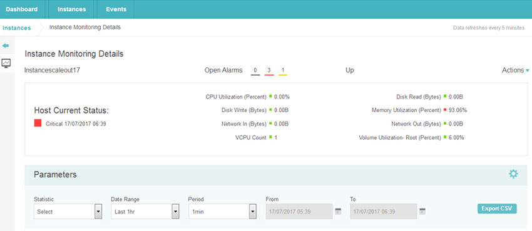Open Parameters settings gear icon

click(513, 174)
